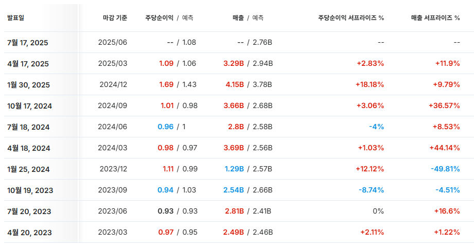Click the 매출 / 예측 column header
474x246 pixels.
pyautogui.click(x=248, y=18)
